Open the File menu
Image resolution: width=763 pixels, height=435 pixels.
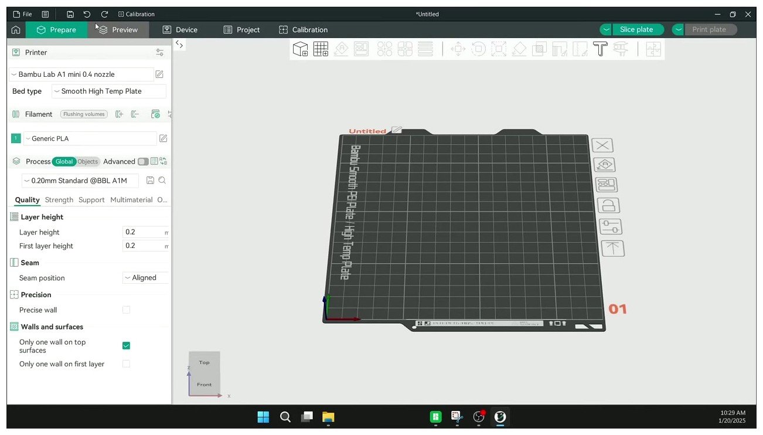22,14
